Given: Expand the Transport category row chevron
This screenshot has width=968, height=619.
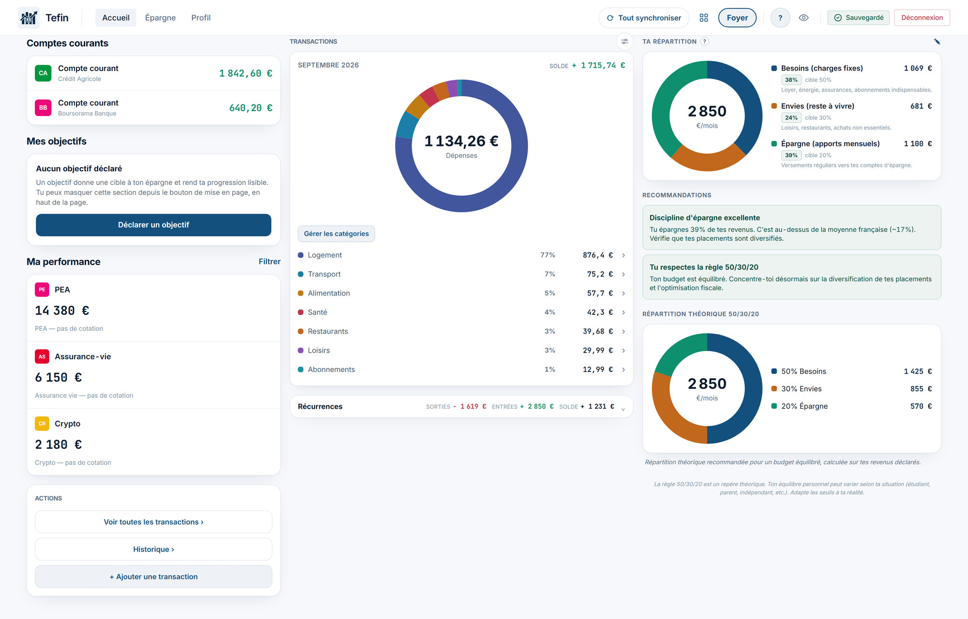Looking at the screenshot, I should (x=623, y=274).
